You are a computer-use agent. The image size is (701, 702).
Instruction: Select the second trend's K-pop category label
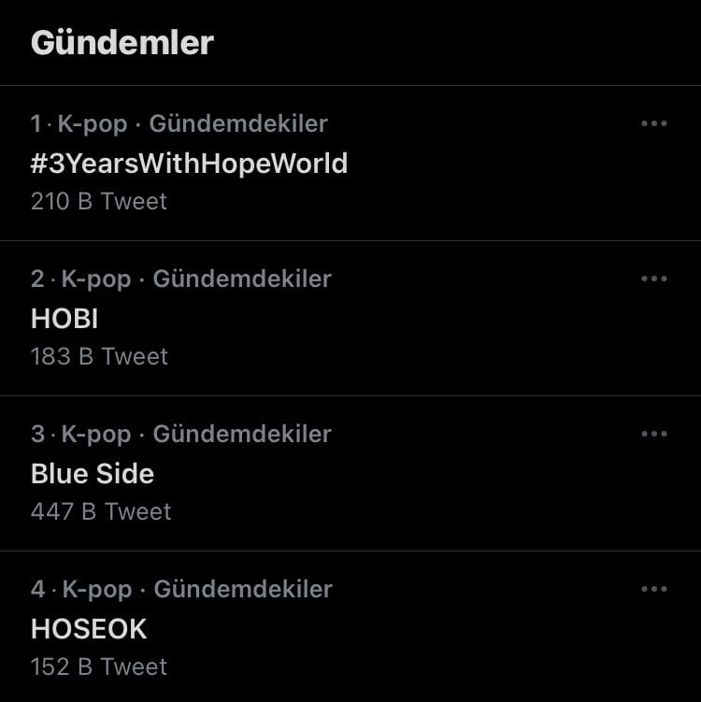95,279
